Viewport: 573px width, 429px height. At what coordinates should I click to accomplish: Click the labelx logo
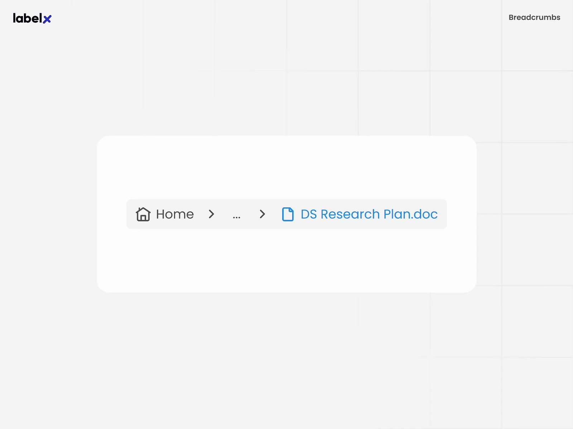(x=32, y=18)
